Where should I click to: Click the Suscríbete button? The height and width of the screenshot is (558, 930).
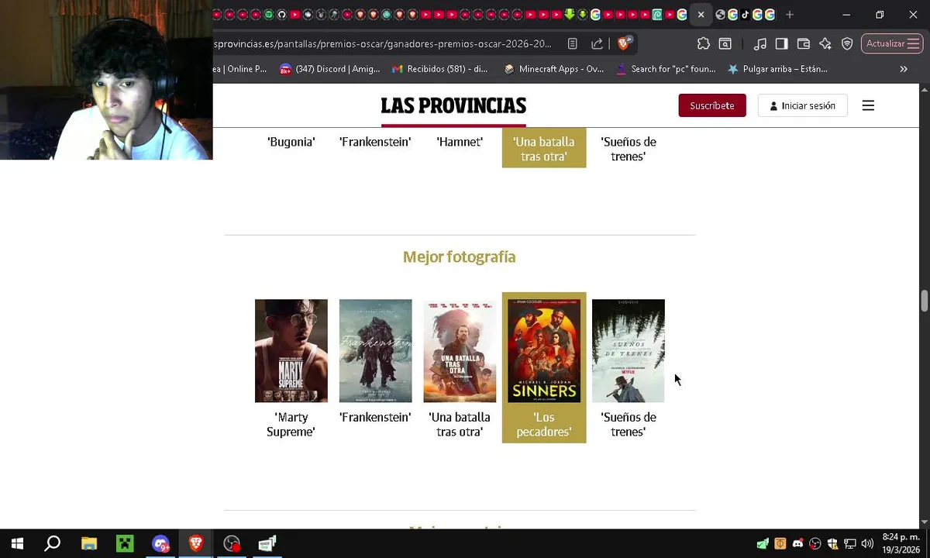pos(712,105)
